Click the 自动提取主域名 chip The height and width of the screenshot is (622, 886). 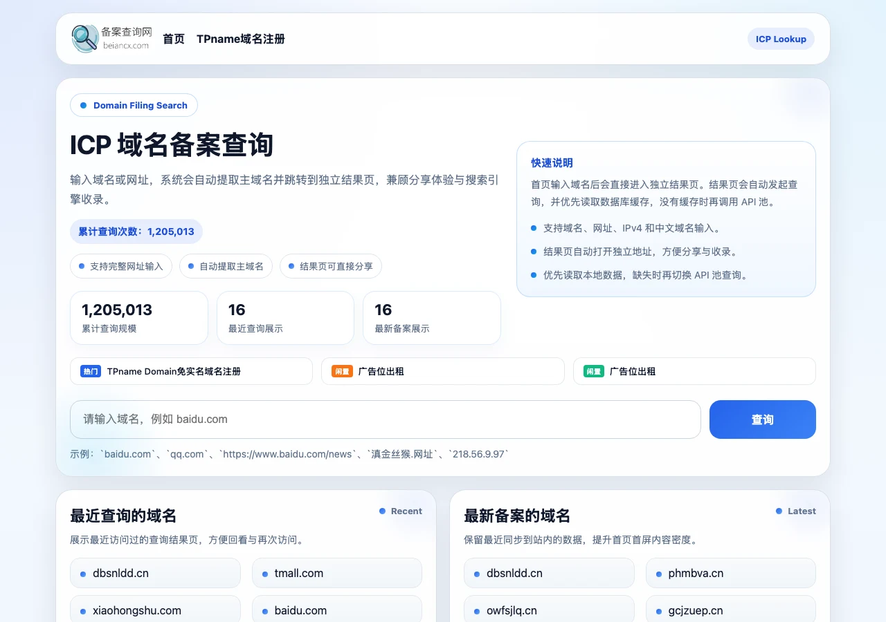tap(226, 266)
